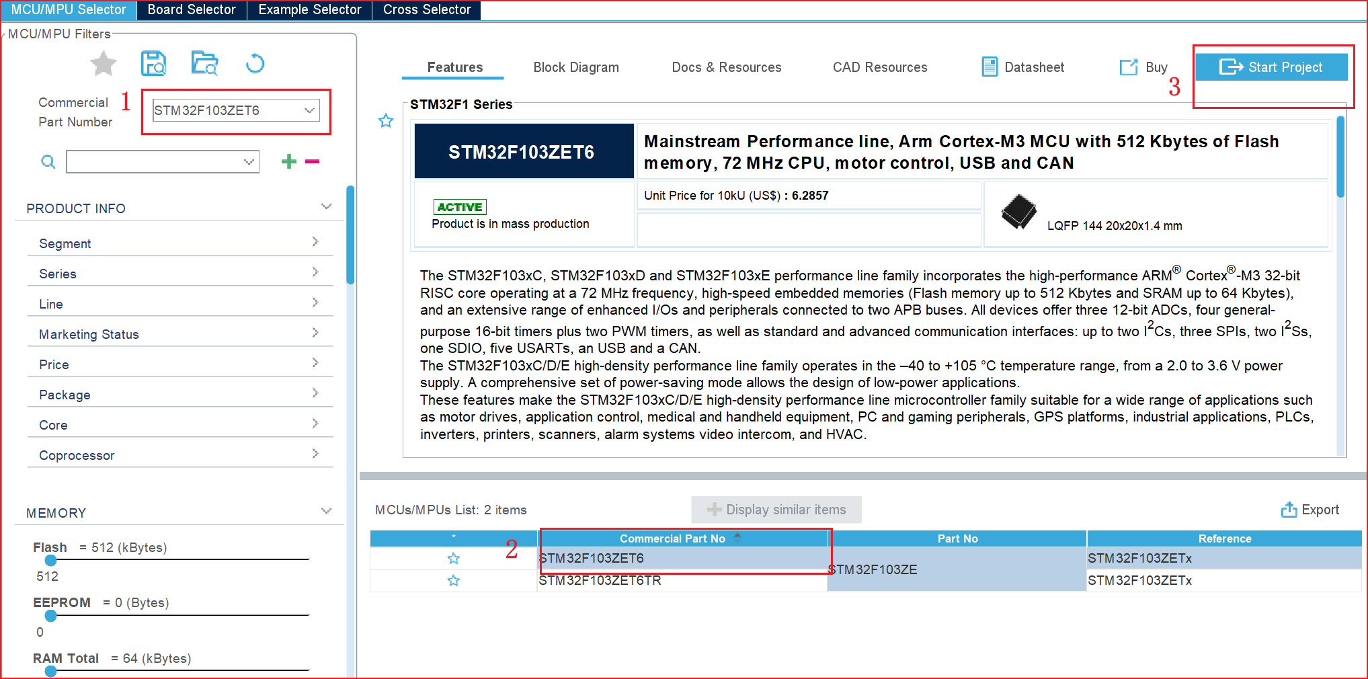
Task: Open Commercial Part Number dropdown
Action: tap(309, 110)
